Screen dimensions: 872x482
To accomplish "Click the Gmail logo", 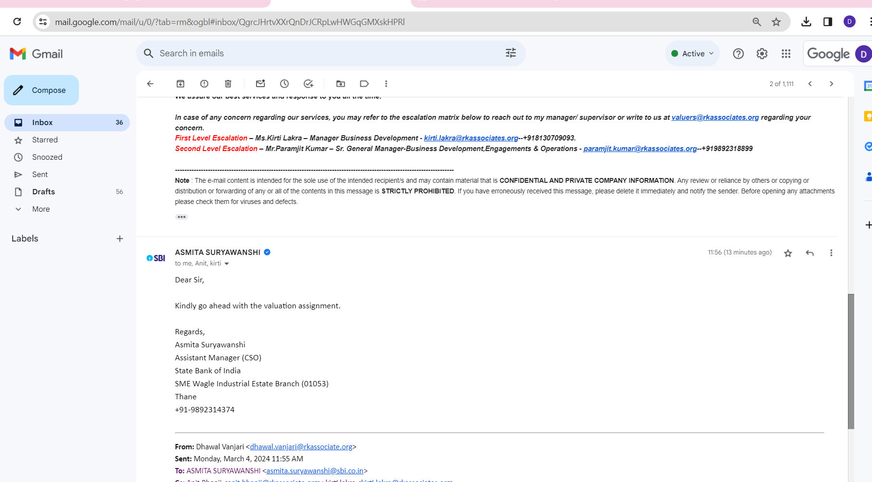I will (36, 54).
